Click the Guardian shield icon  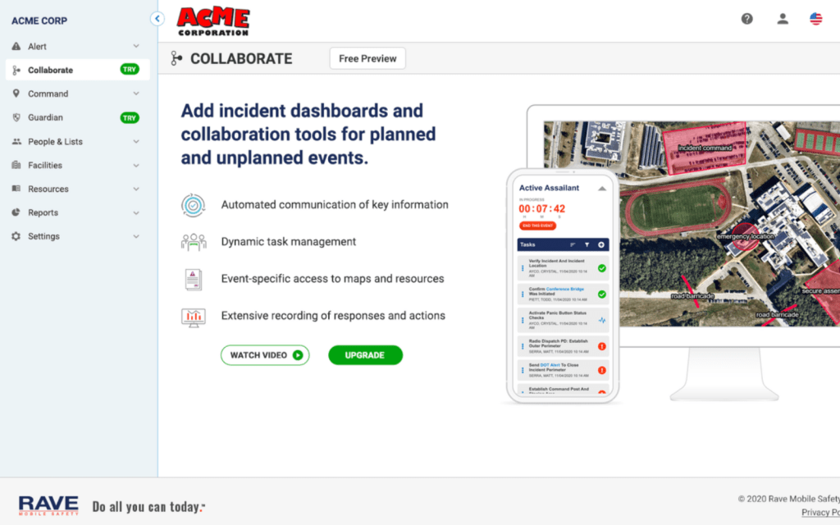pos(16,117)
